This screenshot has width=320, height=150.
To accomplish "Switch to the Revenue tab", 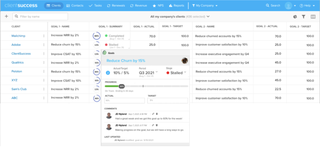I will (x=138, y=5).
